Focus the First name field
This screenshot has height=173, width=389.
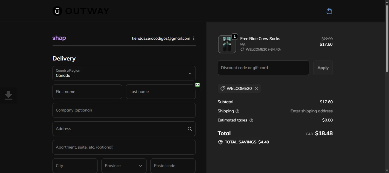click(87, 92)
